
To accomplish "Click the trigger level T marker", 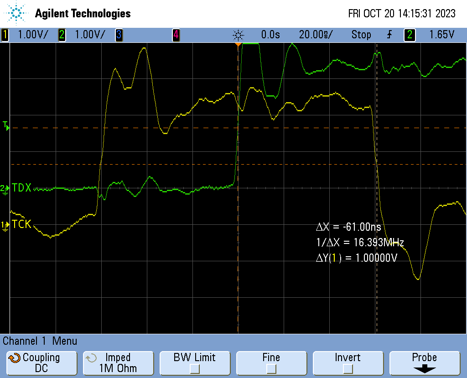I will 6,126.
